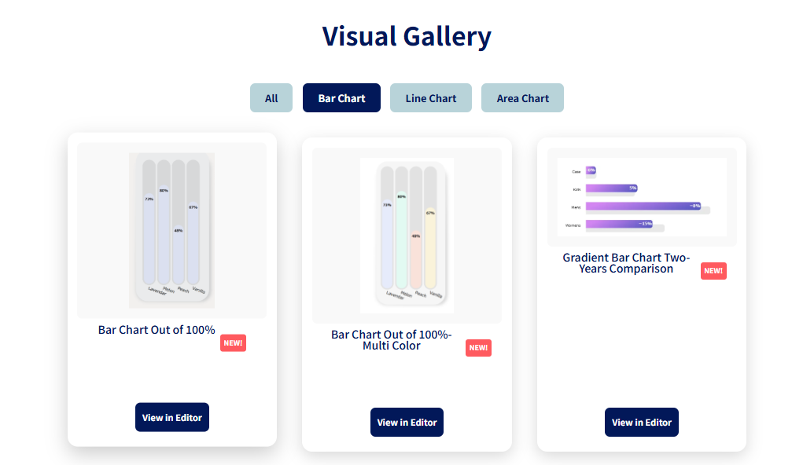Viewport: 792px width, 465px height.
Task: Click View in Editor for Multi Color chart
Action: pyautogui.click(x=407, y=422)
